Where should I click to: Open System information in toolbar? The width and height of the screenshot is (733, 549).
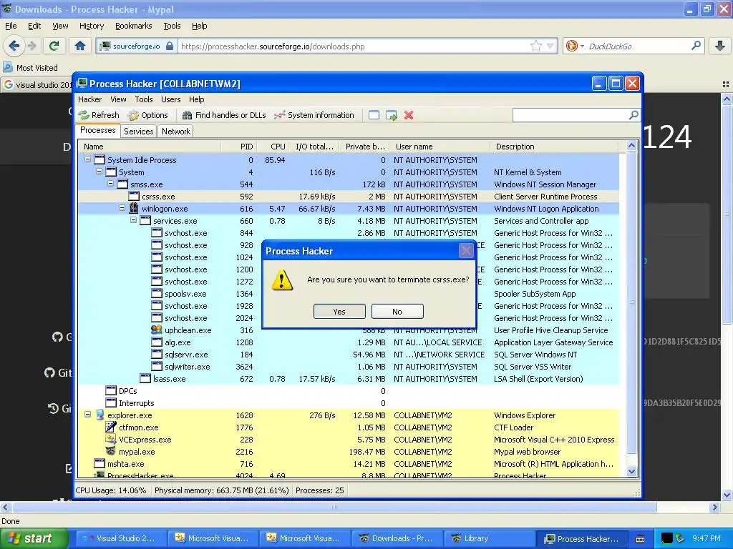pyautogui.click(x=314, y=115)
